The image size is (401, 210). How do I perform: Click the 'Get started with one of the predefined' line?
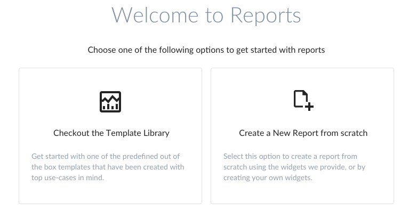click(x=106, y=156)
